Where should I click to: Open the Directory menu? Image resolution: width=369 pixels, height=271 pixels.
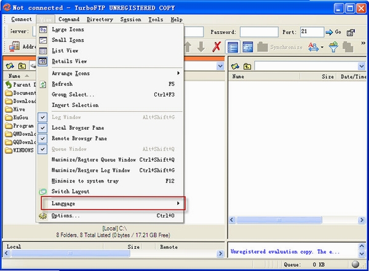click(100, 19)
